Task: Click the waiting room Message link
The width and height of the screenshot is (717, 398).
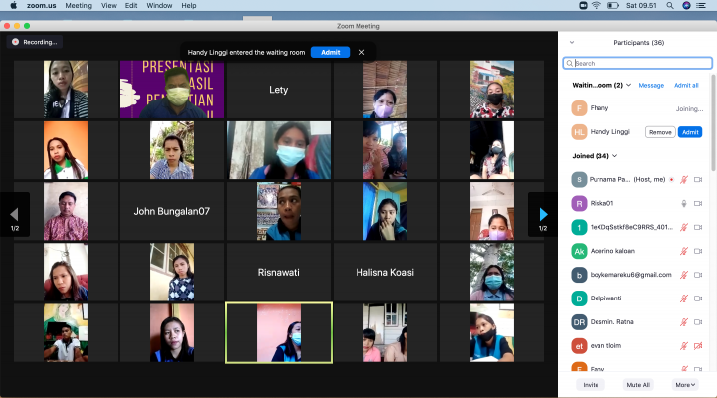Action: 651,85
